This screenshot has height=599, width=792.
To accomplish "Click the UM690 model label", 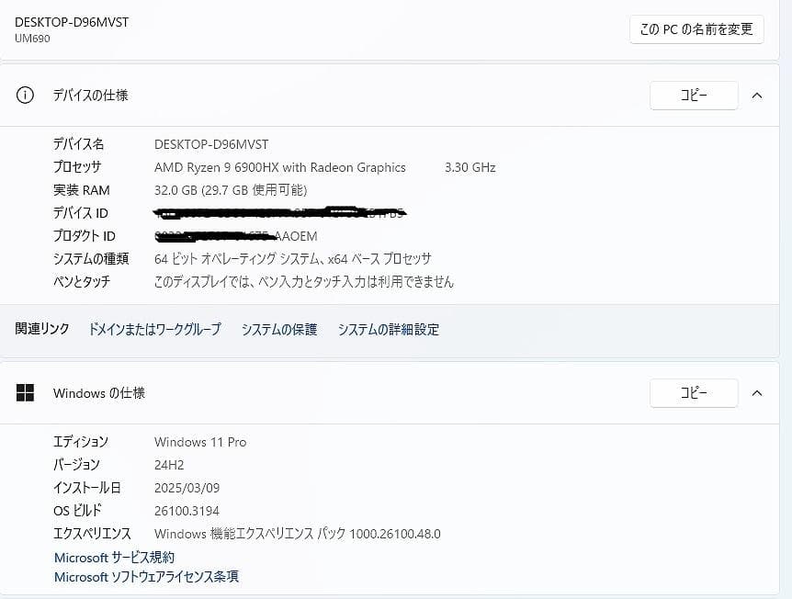I will [x=30, y=39].
